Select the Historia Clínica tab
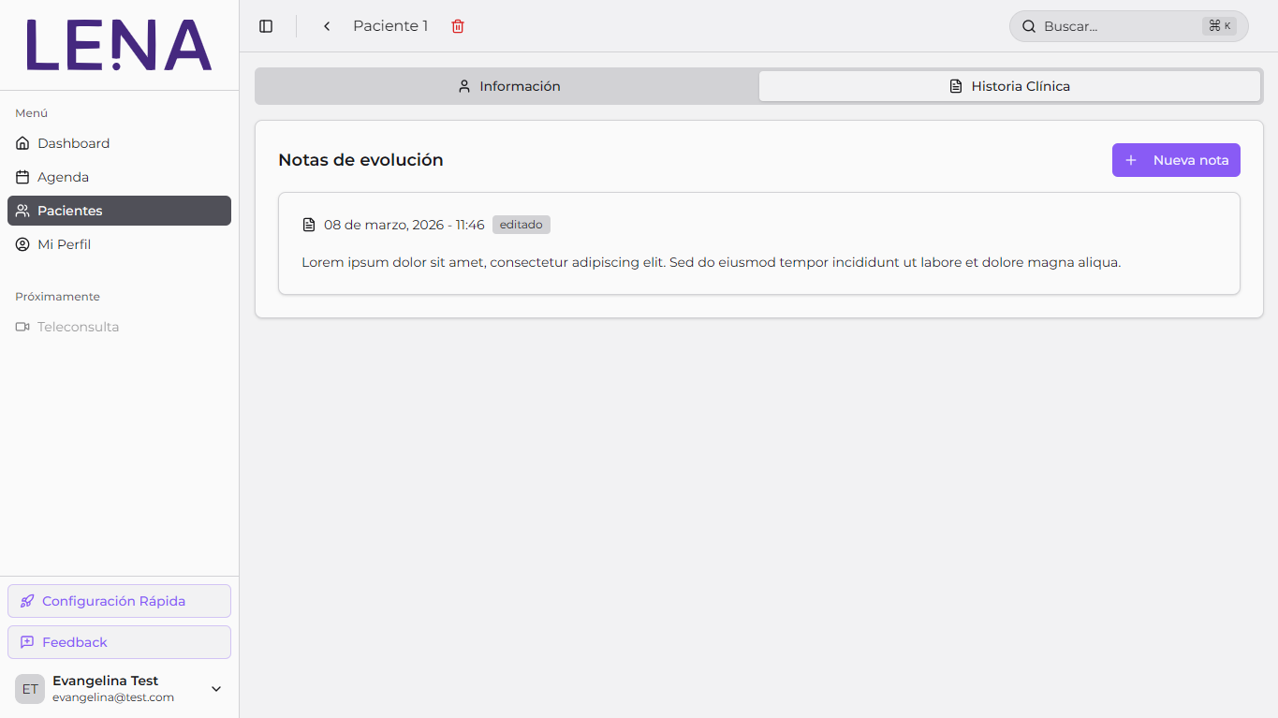The image size is (1278, 718). pyautogui.click(x=1009, y=86)
